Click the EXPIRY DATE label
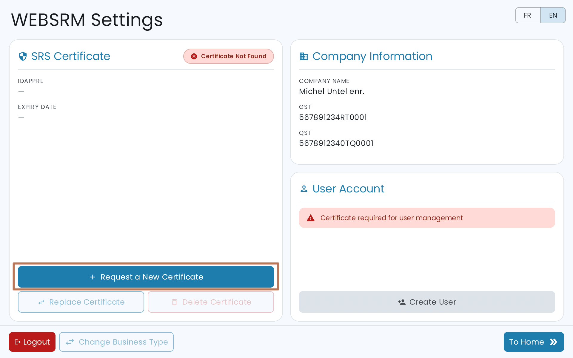 coord(37,107)
